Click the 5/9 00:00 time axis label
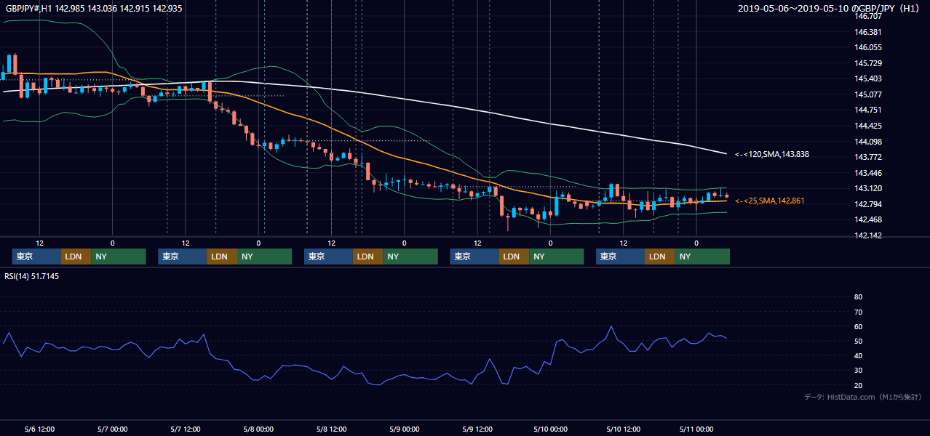 coord(404,429)
